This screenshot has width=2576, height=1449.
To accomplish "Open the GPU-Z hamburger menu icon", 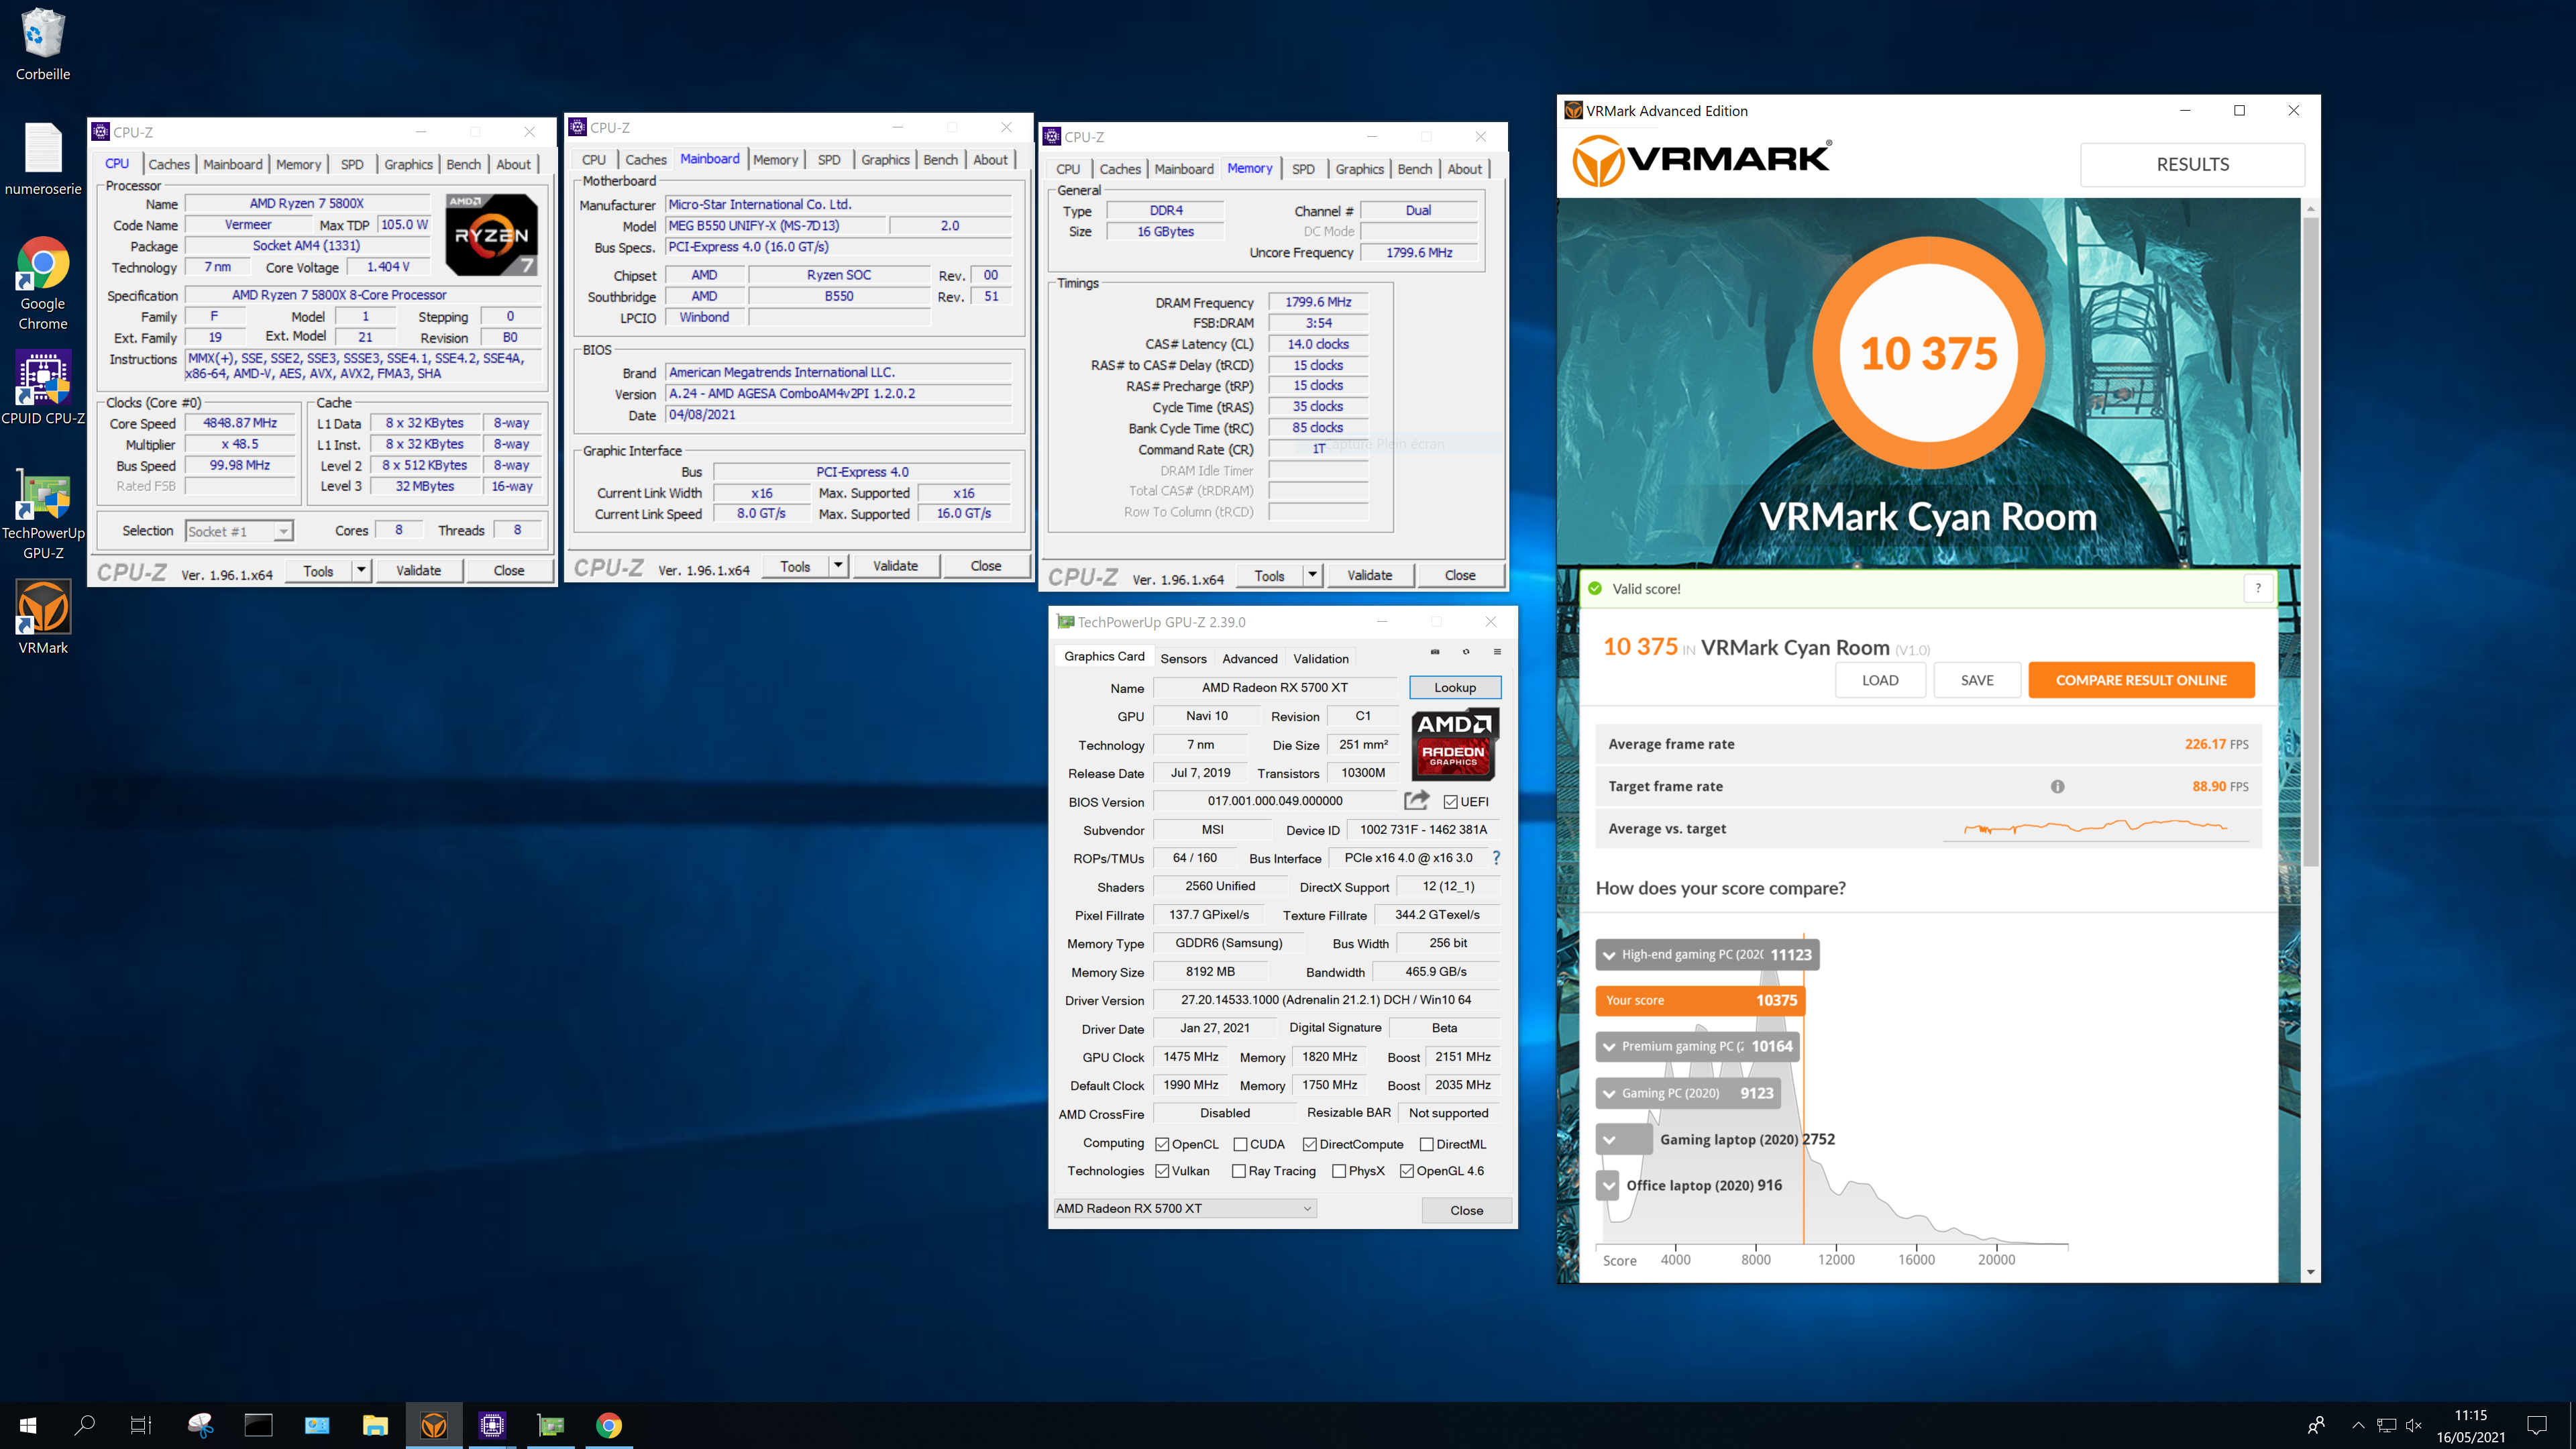I will (x=1497, y=652).
